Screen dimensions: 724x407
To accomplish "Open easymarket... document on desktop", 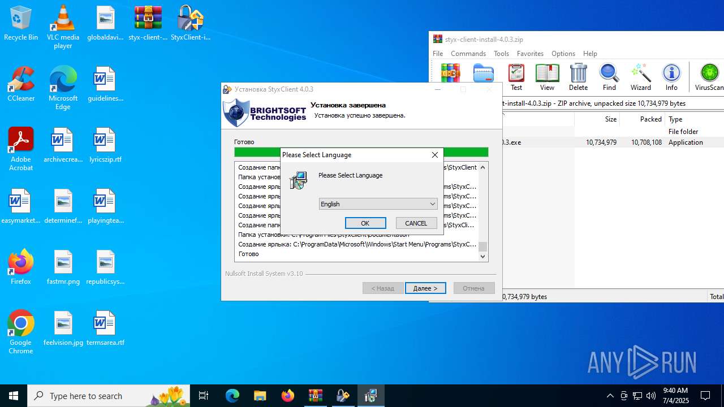I will (x=21, y=207).
